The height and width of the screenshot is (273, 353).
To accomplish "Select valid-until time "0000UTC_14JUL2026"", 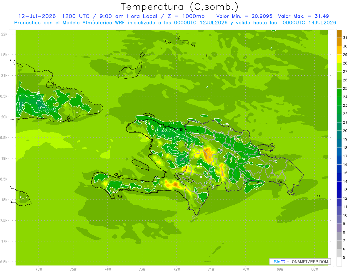I will click(309, 23).
